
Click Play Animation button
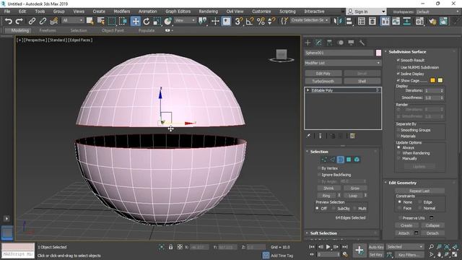click(x=328, y=247)
